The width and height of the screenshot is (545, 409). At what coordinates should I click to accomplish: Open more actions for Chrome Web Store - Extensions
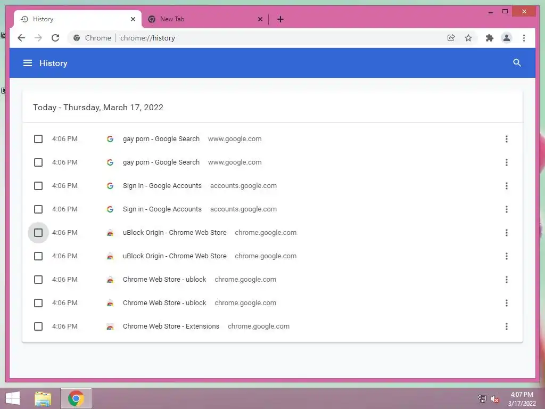pos(507,326)
